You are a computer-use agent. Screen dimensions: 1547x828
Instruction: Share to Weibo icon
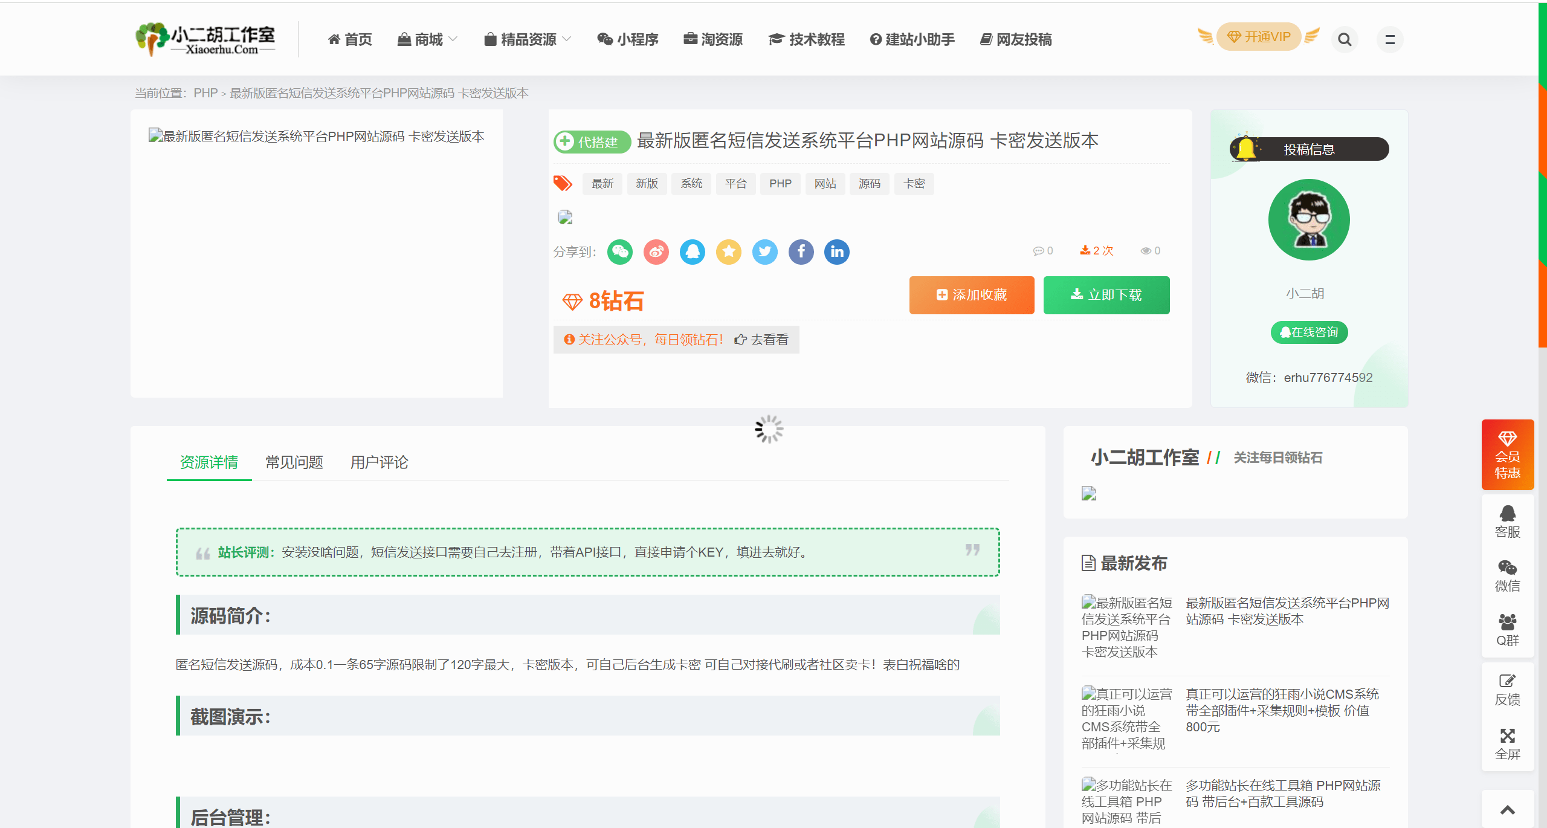click(x=656, y=251)
